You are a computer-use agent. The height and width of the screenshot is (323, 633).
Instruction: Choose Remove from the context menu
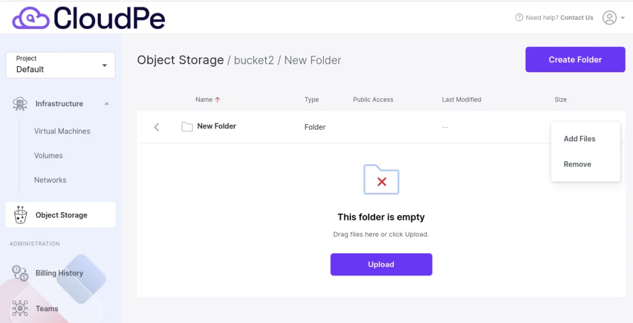coord(577,164)
